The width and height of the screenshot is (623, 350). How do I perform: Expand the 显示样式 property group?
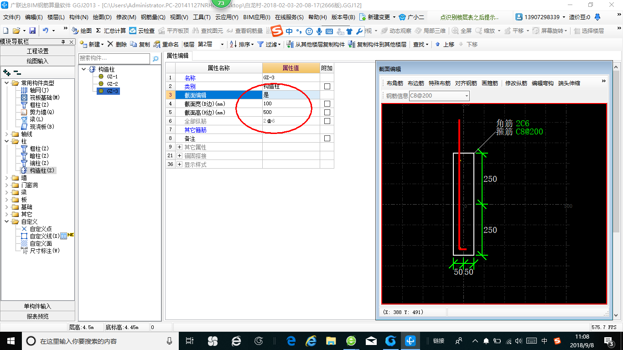click(x=179, y=165)
